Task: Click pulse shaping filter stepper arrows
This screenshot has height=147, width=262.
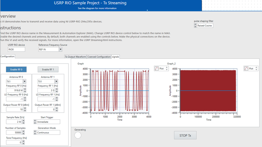Action: tap(195, 25)
